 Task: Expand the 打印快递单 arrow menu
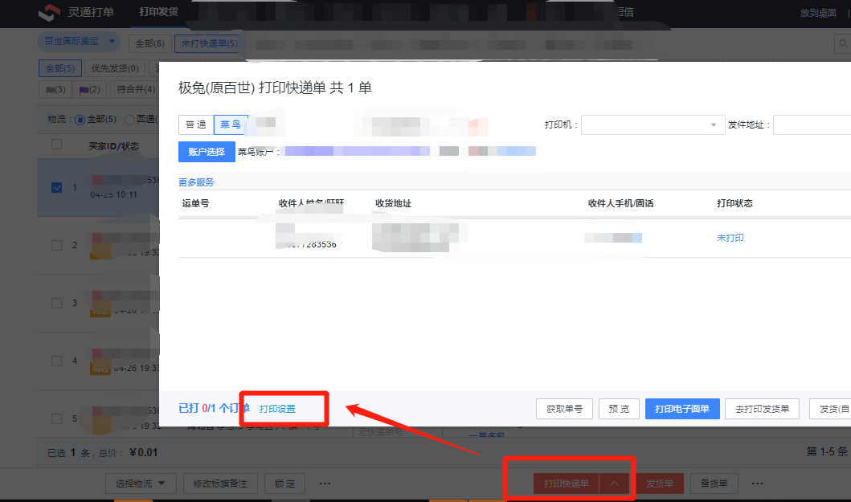point(614,484)
